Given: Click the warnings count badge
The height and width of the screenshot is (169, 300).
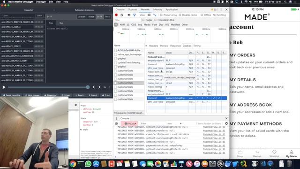Looking at the screenshot, I should click(214, 9).
